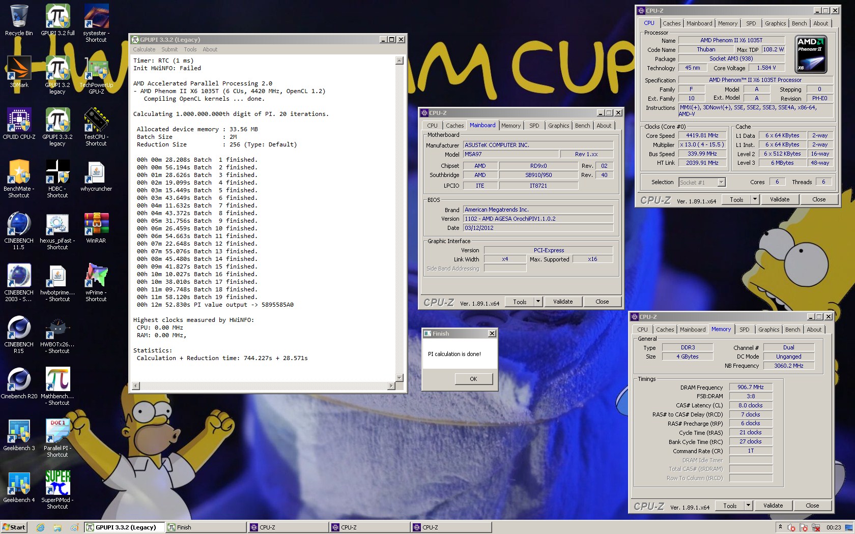Open the Submit menu in GPUPI
855x534 pixels.
169,49
